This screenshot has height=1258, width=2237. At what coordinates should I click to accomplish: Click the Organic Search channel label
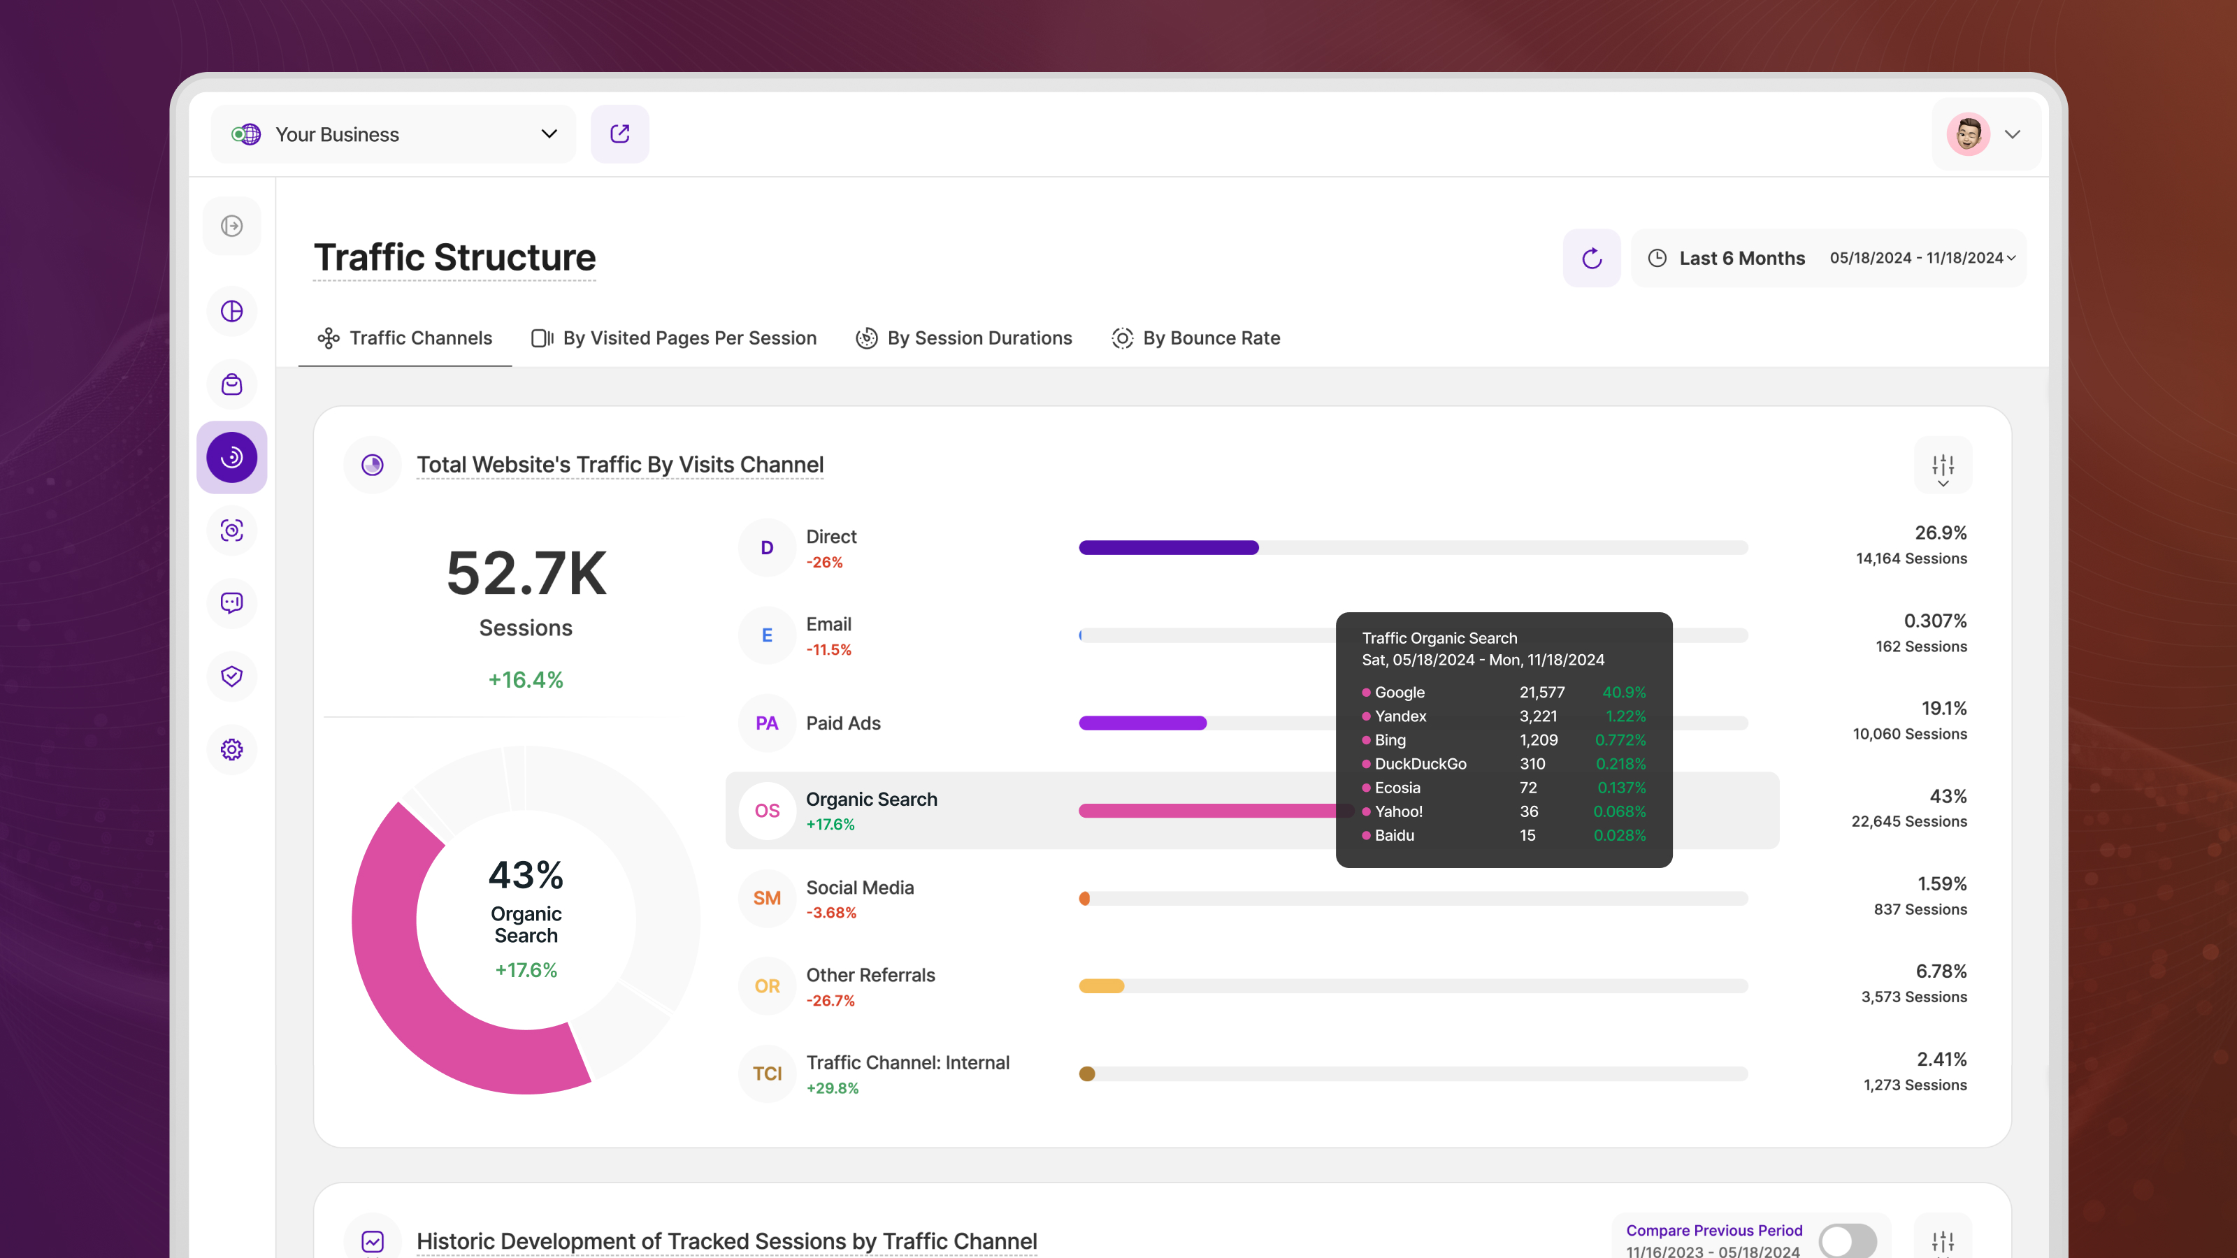point(871,800)
